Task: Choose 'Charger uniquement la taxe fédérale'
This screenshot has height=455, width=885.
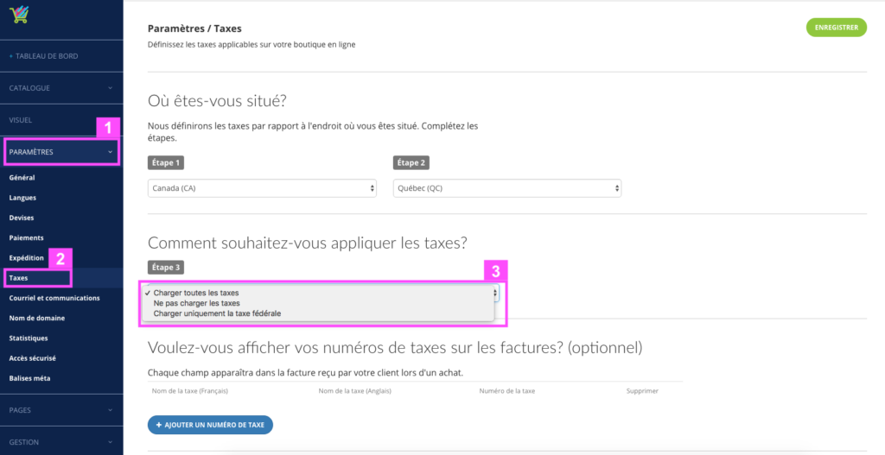Action: pos(217,313)
